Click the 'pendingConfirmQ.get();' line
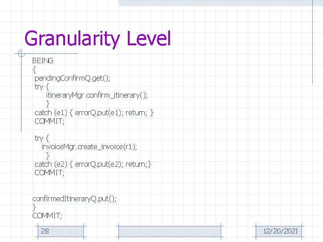This screenshot has height=242, width=323. point(72,78)
